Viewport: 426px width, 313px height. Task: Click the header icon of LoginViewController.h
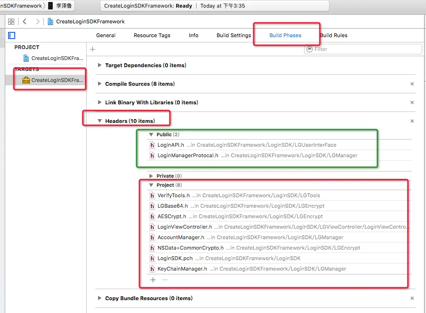point(152,227)
